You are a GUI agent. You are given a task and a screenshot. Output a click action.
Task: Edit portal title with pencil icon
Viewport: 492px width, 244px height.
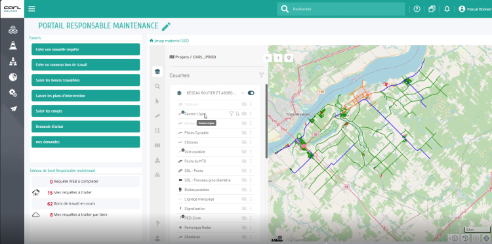pyautogui.click(x=166, y=26)
